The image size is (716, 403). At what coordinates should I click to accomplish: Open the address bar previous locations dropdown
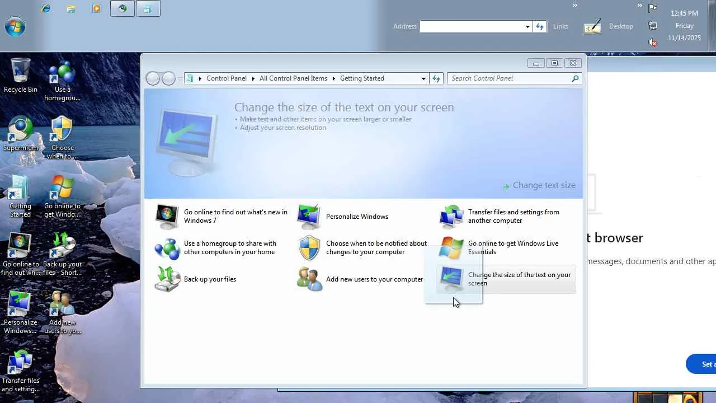(423, 78)
